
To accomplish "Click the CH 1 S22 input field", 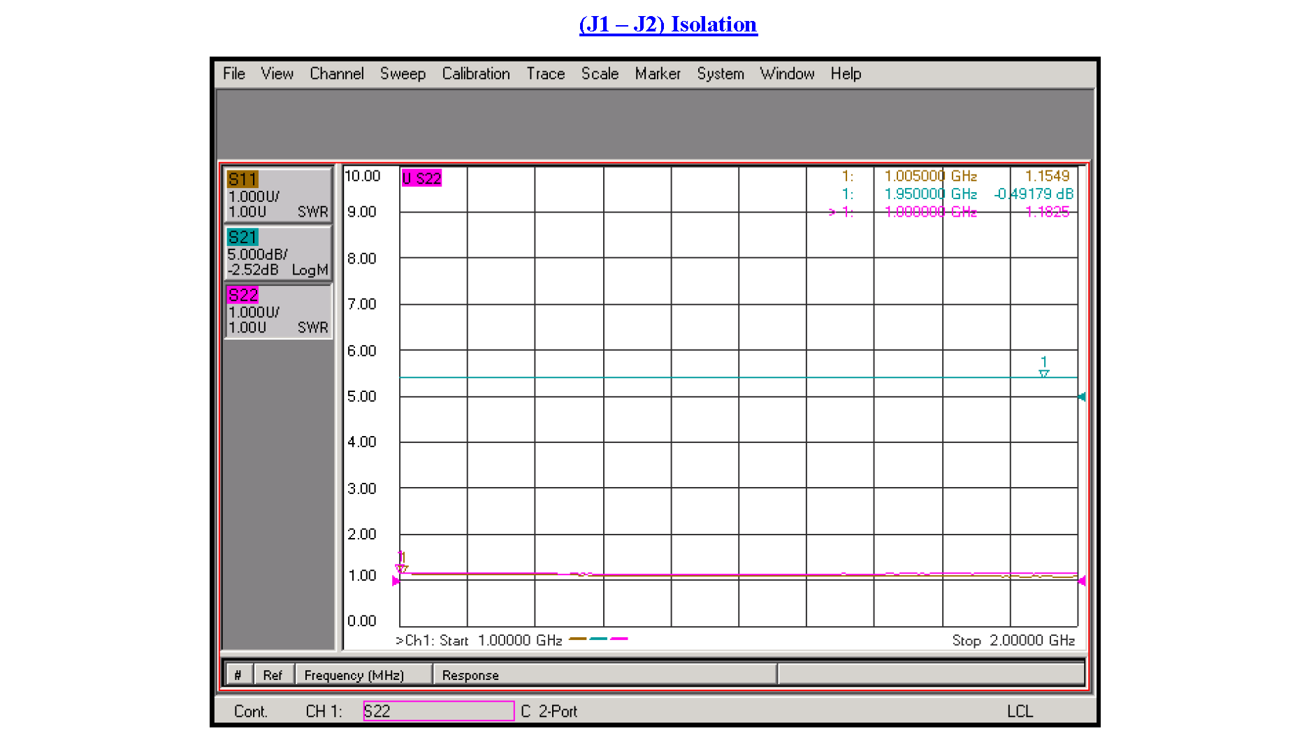I will [x=437, y=711].
